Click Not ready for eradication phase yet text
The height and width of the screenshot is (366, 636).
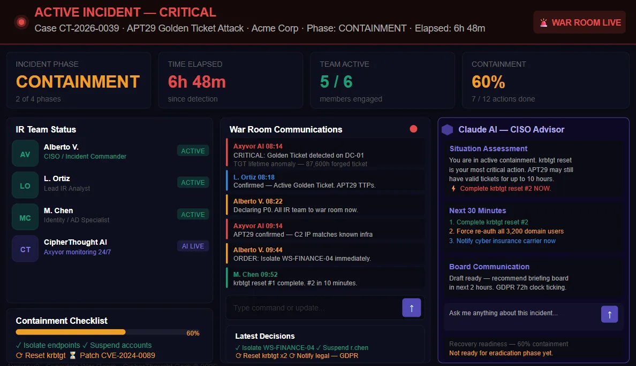tap(501, 353)
